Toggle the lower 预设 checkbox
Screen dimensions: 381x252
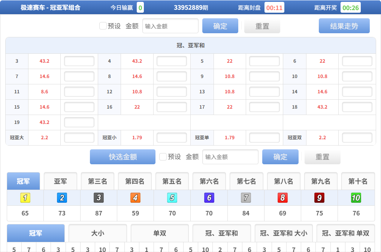pyautogui.click(x=163, y=157)
